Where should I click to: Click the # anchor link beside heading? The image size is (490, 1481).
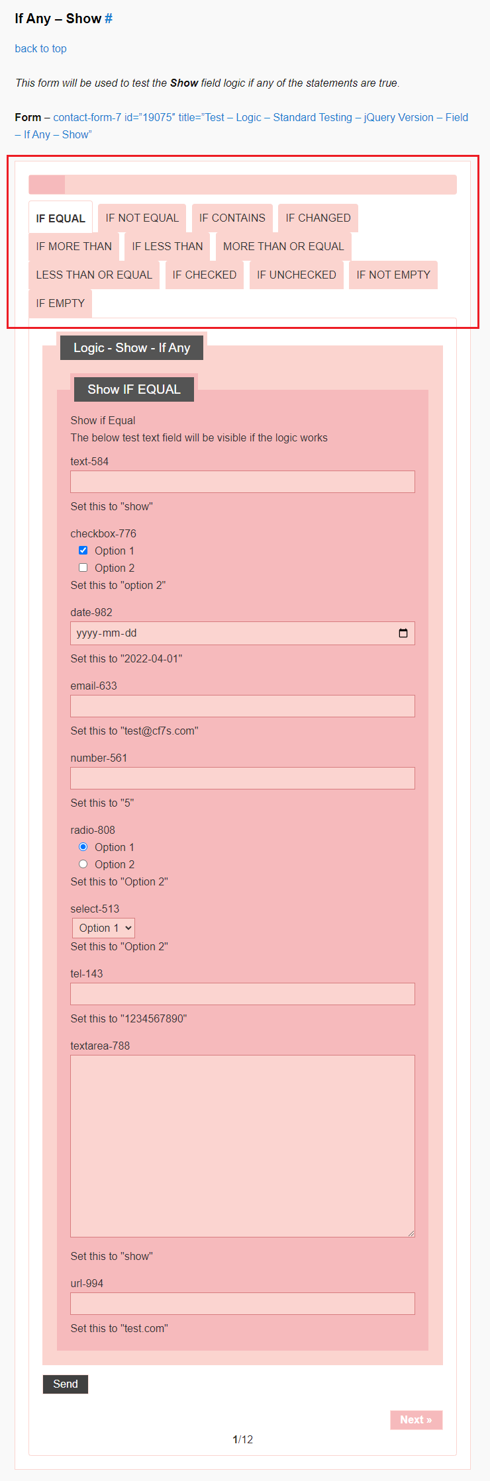pyautogui.click(x=109, y=19)
